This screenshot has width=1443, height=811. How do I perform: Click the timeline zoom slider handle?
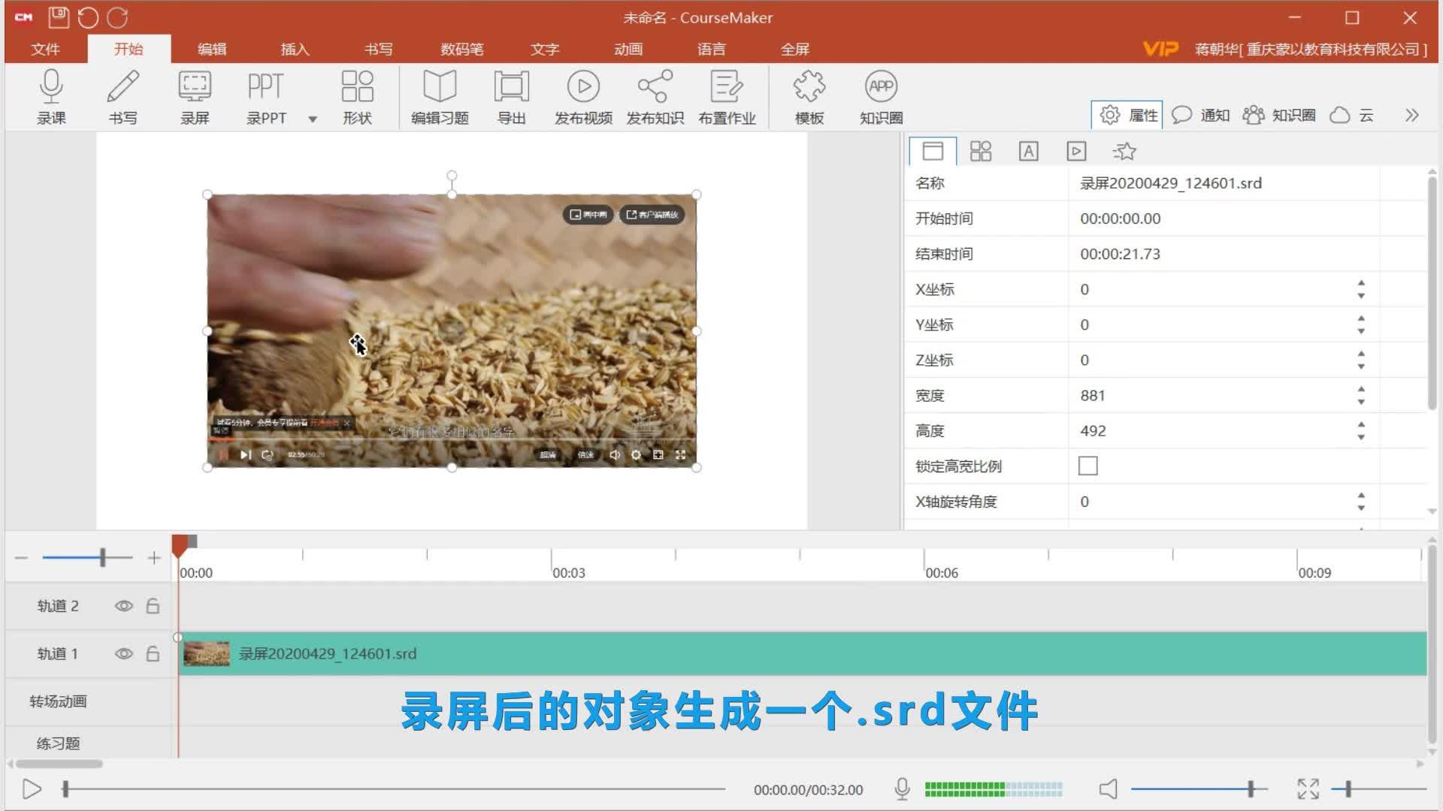[103, 557]
